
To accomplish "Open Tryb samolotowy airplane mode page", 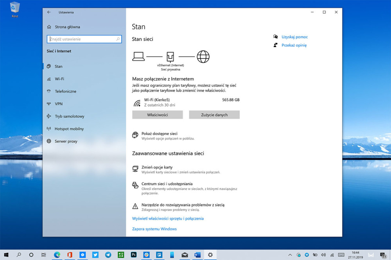I will pos(84,116).
